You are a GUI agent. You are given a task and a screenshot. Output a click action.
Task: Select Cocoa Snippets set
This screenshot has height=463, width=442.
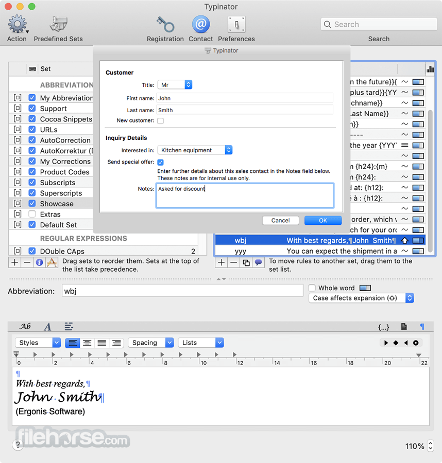52,119
